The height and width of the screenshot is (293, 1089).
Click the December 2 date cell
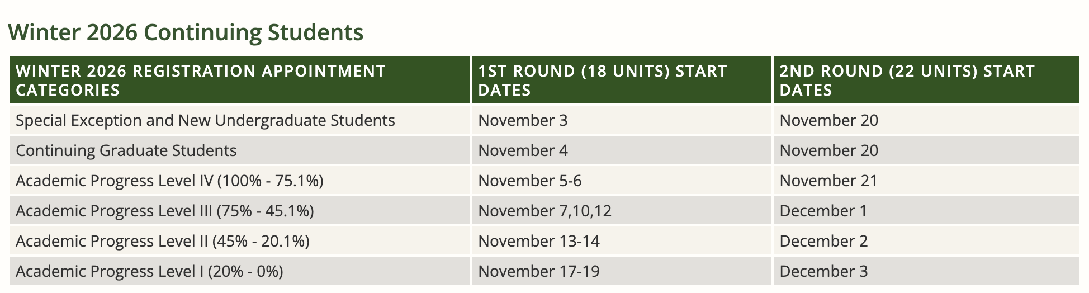click(823, 241)
